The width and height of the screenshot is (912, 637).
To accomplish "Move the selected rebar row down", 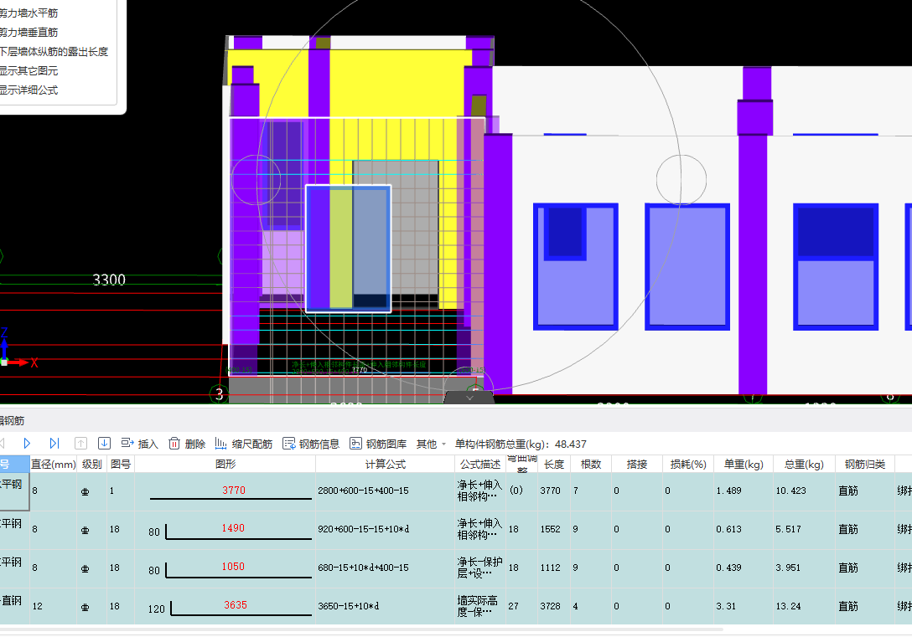I will click(104, 444).
